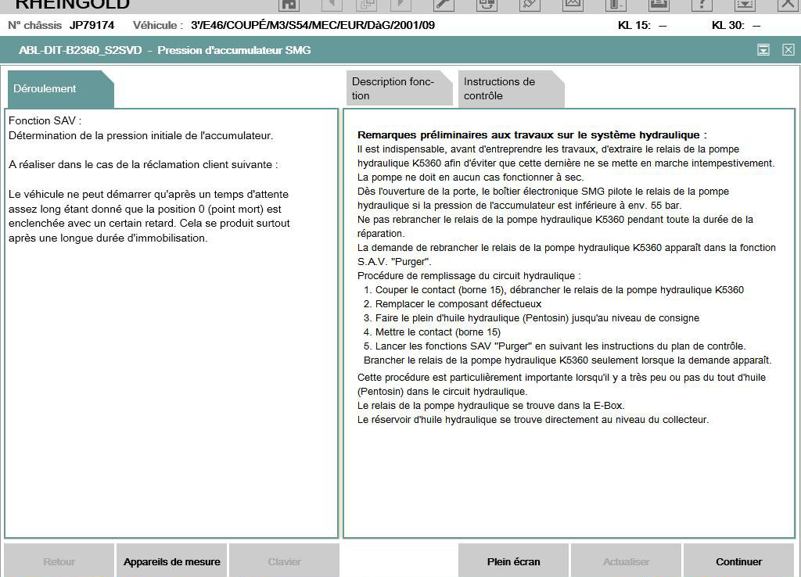Open the Déroulement tab
Screen dimensions: 801x577
tap(61, 89)
